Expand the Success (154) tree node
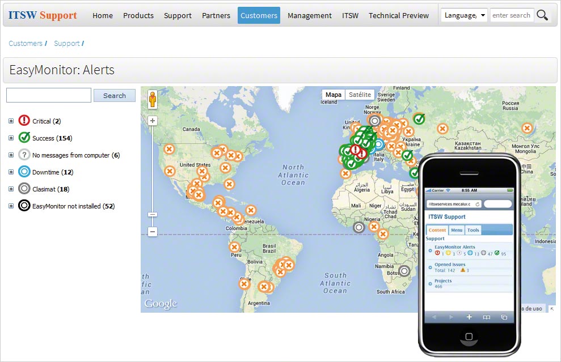The height and width of the screenshot is (362, 561). pyautogui.click(x=11, y=138)
